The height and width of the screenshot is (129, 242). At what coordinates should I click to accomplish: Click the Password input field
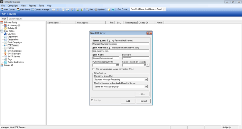136,58
